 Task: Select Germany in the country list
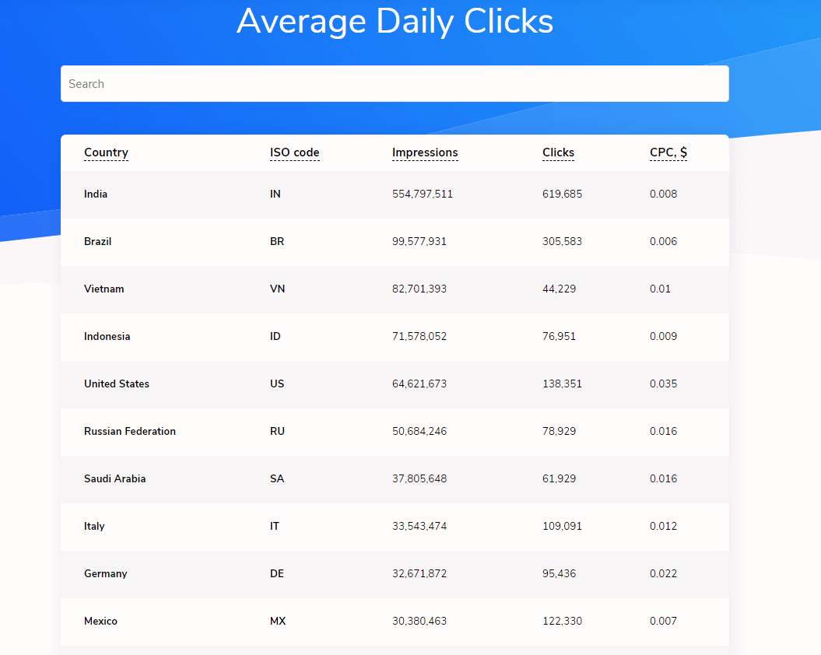(105, 574)
